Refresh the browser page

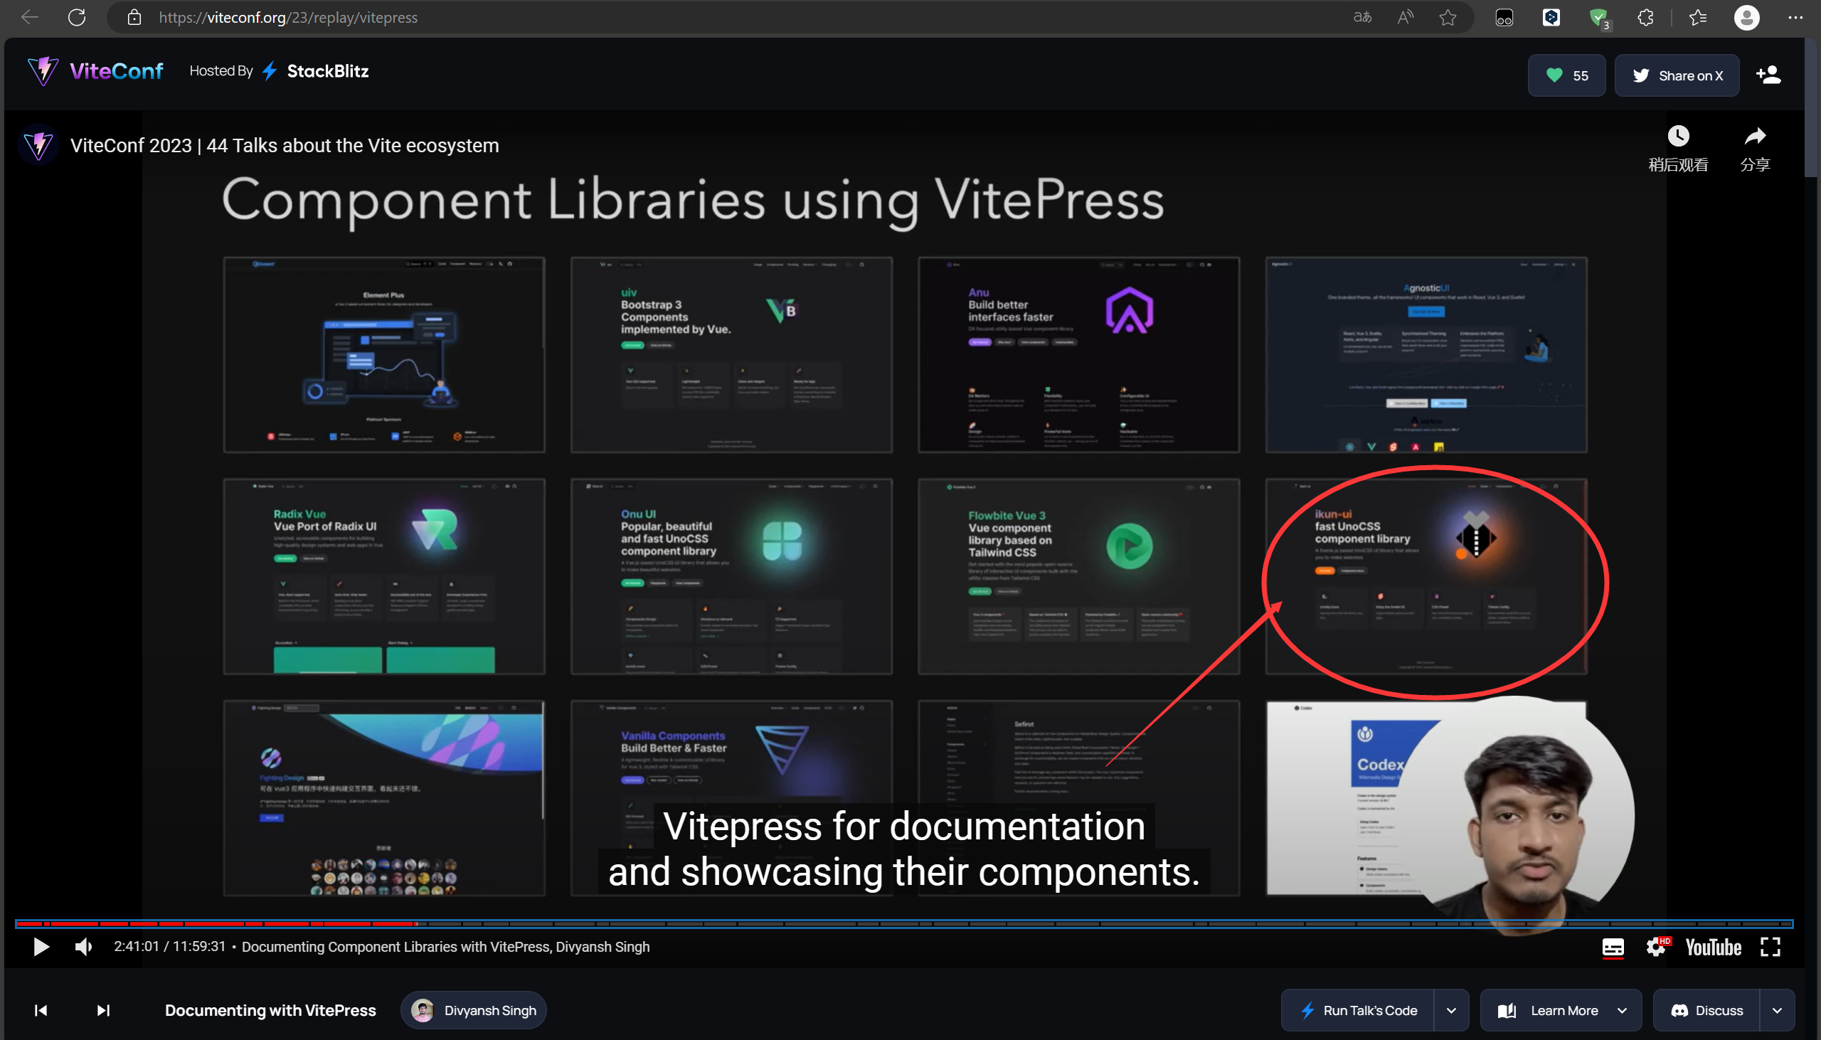[x=77, y=17]
